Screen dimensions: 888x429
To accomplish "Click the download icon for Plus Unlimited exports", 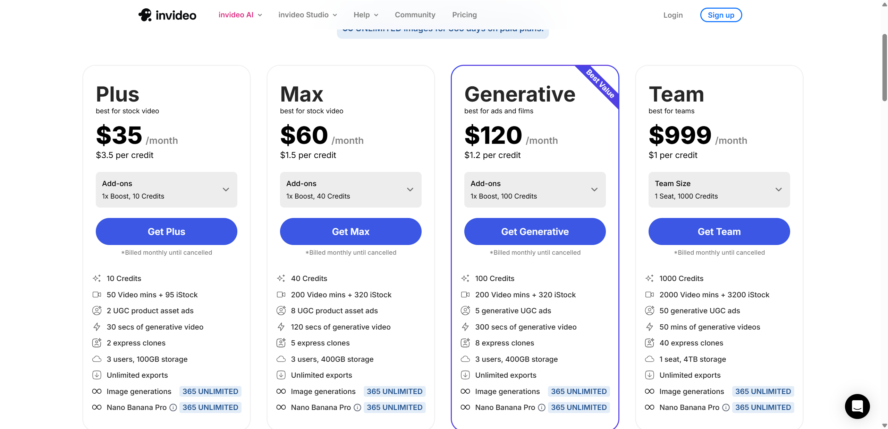I will click(97, 375).
